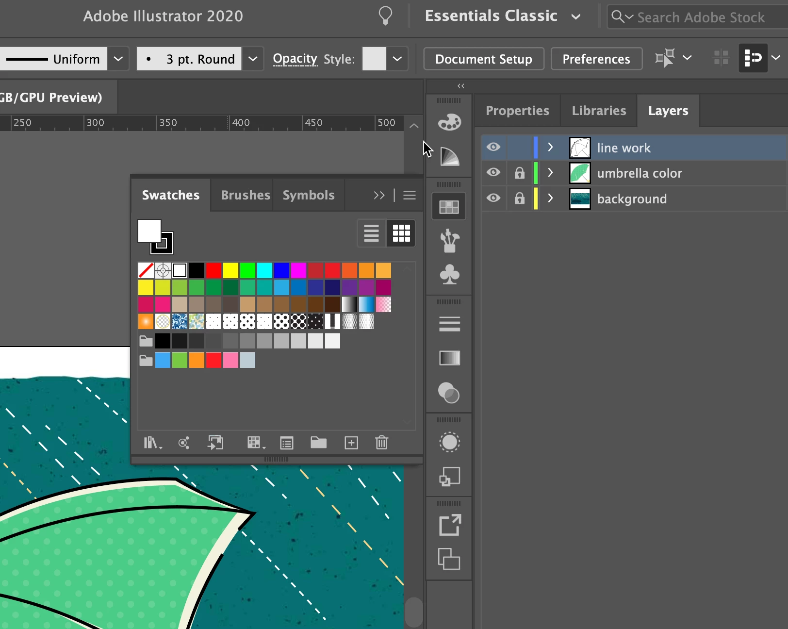Collapse the panel dock double arrows
Viewport: 788px width, 629px height.
tap(461, 86)
